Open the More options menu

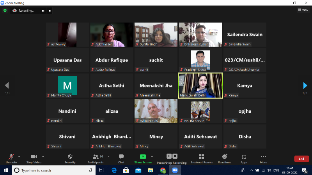(x=263, y=157)
